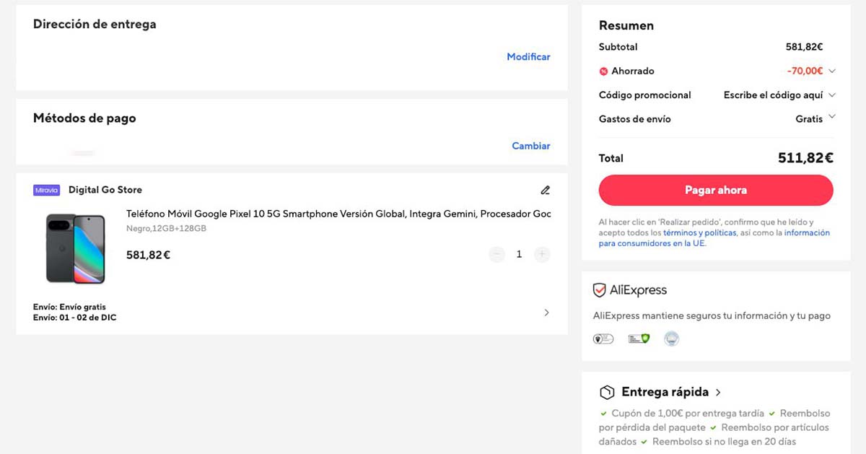Image resolution: width=866 pixels, height=454 pixels.
Task: Open Entrega rápida details arrow
Action: click(x=718, y=392)
